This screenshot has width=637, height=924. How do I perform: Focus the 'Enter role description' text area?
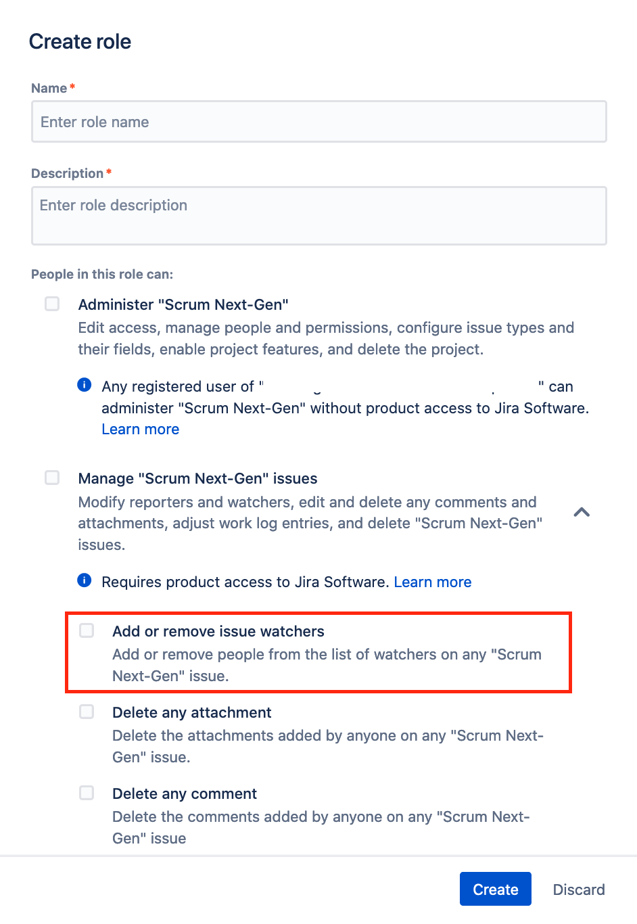(x=319, y=216)
